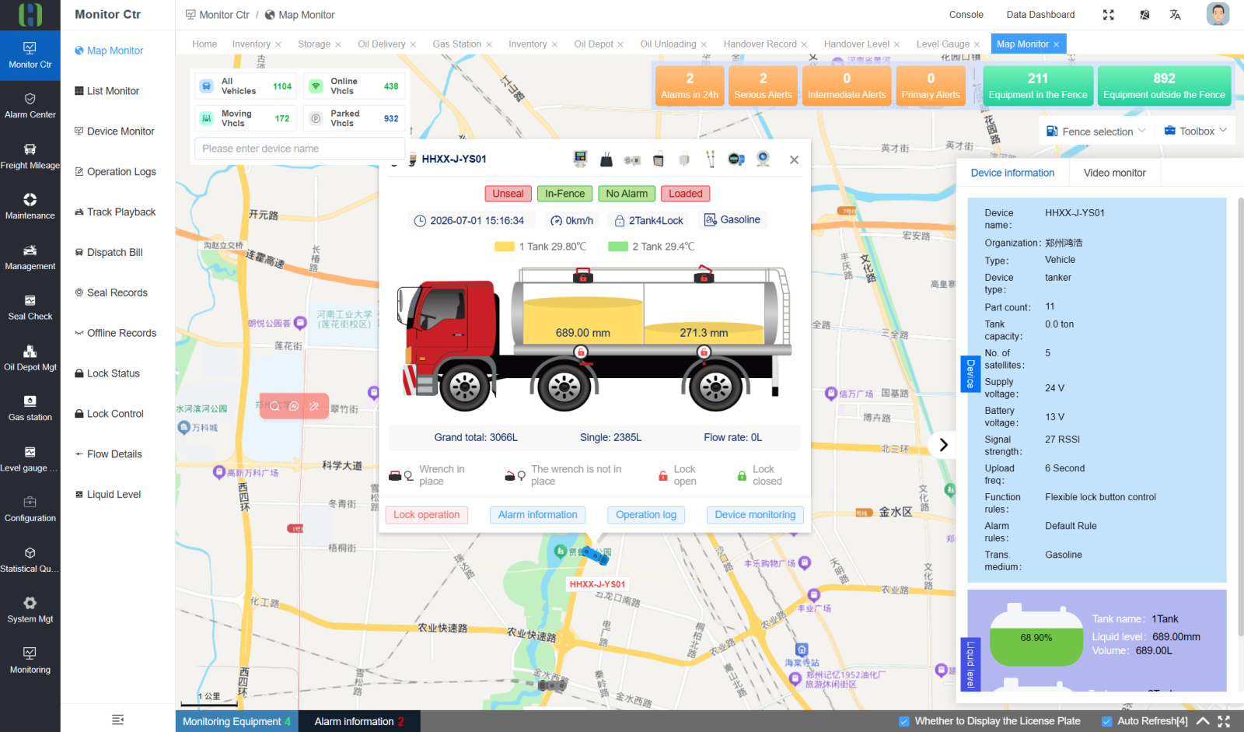The image size is (1244, 732).
Task: Click the Lock operation button
Action: click(x=426, y=515)
